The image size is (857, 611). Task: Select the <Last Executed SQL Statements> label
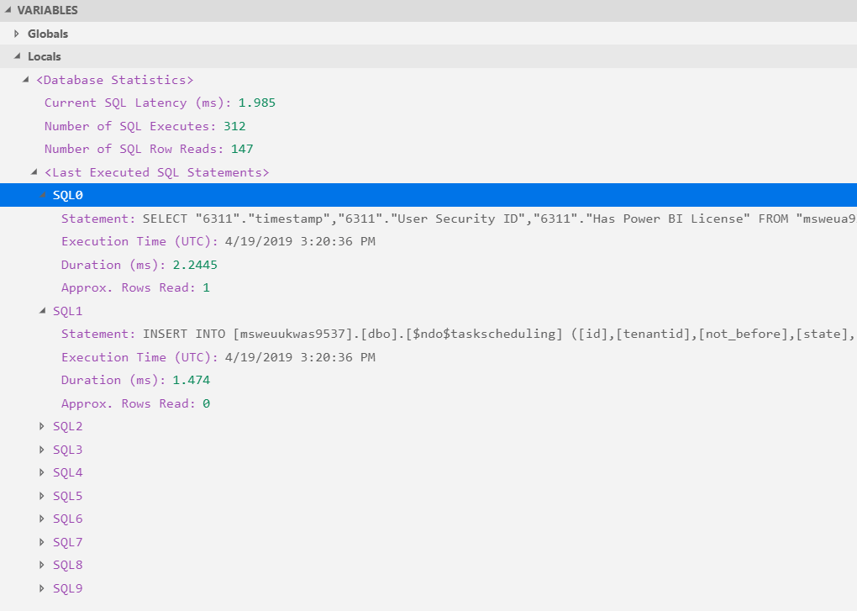pyautogui.click(x=157, y=172)
